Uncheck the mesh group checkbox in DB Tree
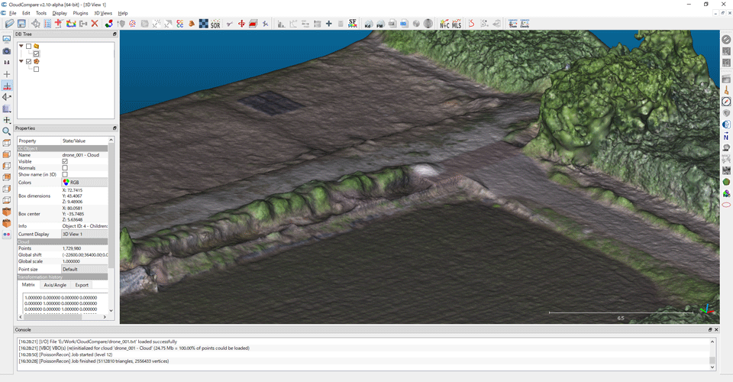Viewport: 733px width, 382px height. pyautogui.click(x=28, y=61)
